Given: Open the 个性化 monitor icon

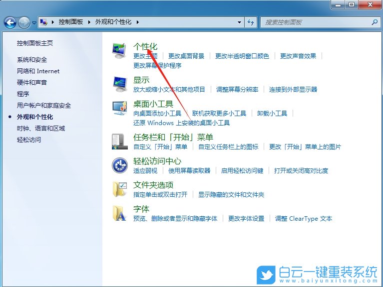Looking at the screenshot, I should pos(119,51).
